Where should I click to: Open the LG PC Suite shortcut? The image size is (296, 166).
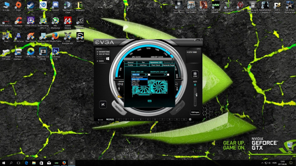tap(31, 53)
